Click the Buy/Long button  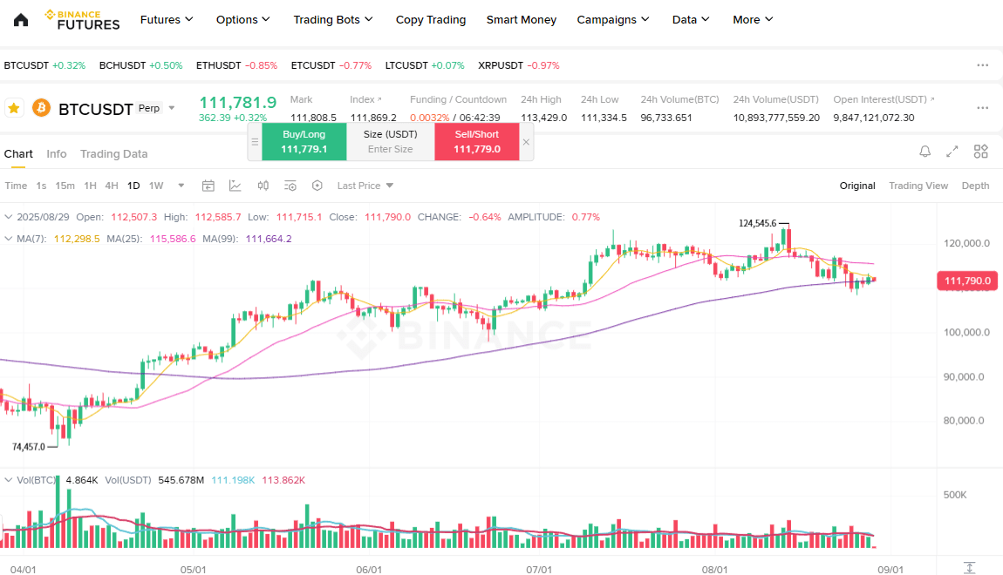[x=304, y=142]
